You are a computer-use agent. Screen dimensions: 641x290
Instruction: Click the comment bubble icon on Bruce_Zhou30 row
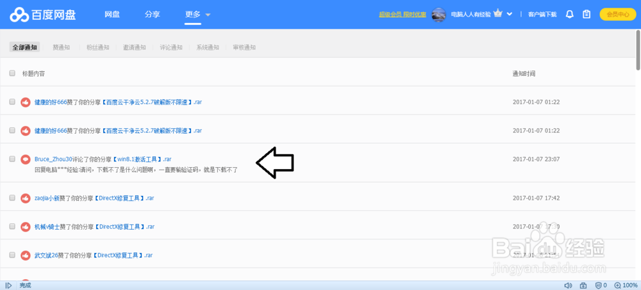pyautogui.click(x=26, y=159)
